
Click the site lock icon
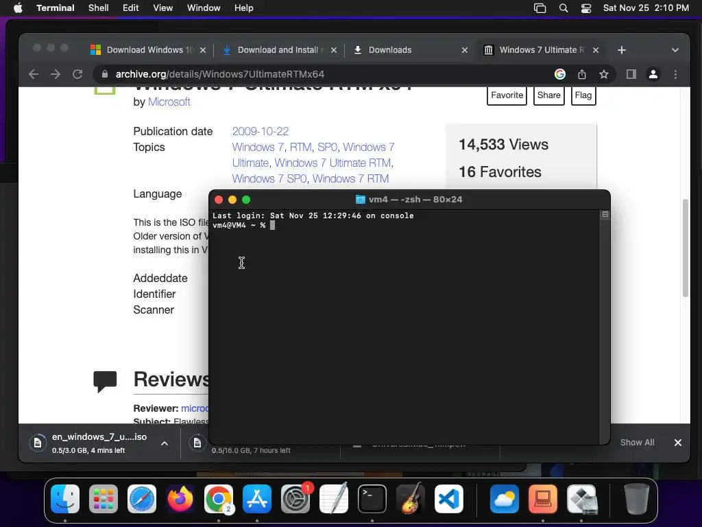105,74
